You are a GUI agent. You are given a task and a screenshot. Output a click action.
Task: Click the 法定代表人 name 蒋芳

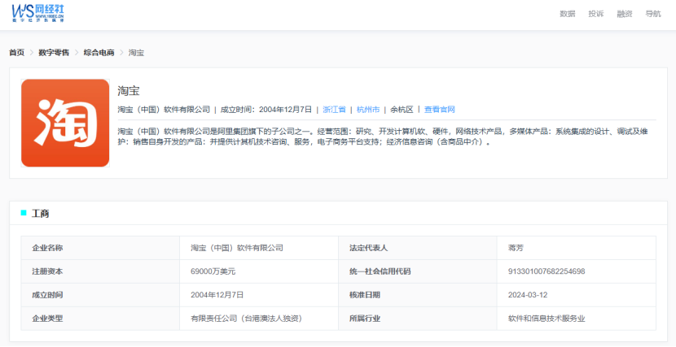point(516,248)
